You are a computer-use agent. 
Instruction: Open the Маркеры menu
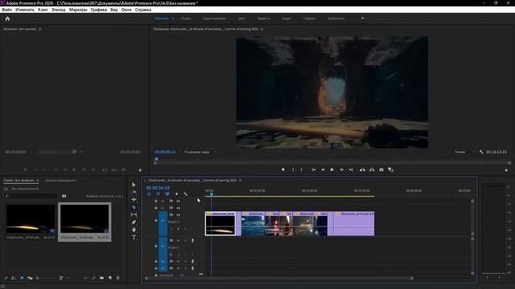[x=78, y=10]
